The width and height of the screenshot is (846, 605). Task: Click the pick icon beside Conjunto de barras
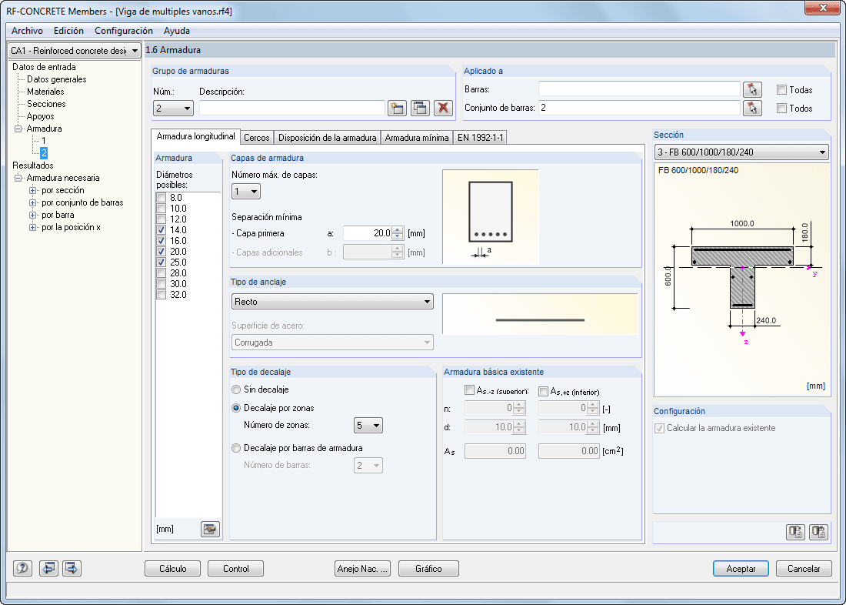tap(752, 108)
